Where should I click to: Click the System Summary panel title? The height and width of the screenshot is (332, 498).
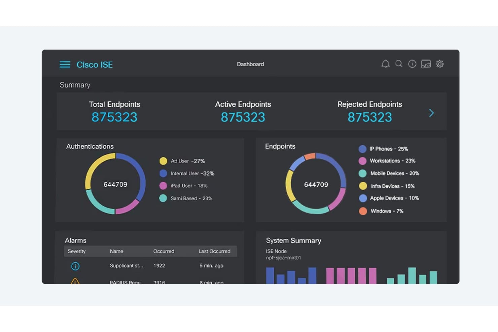tap(293, 241)
